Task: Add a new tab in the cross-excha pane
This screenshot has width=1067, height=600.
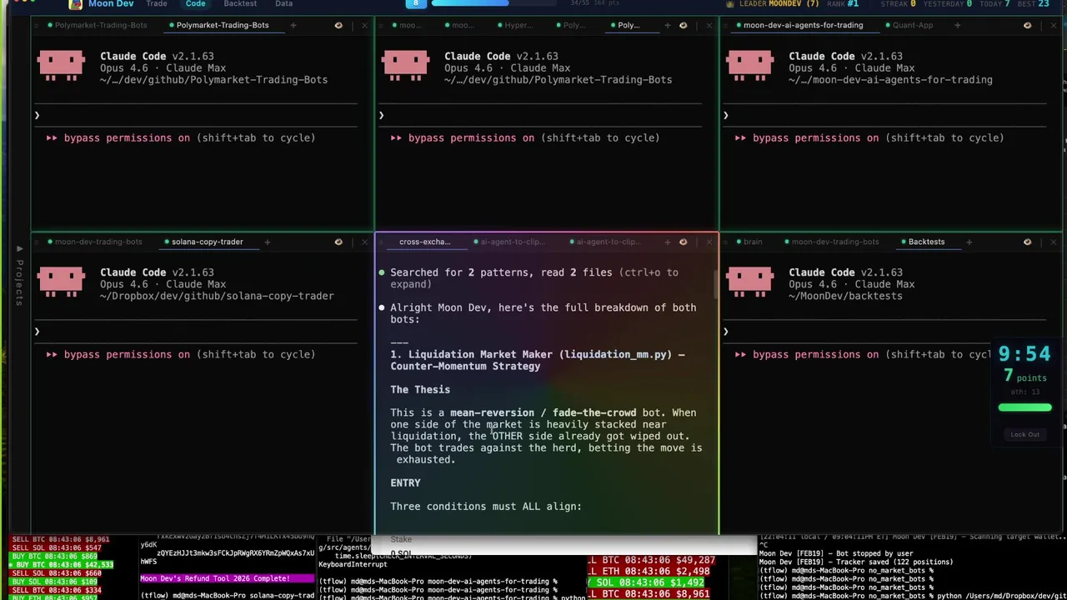Action: tap(668, 242)
